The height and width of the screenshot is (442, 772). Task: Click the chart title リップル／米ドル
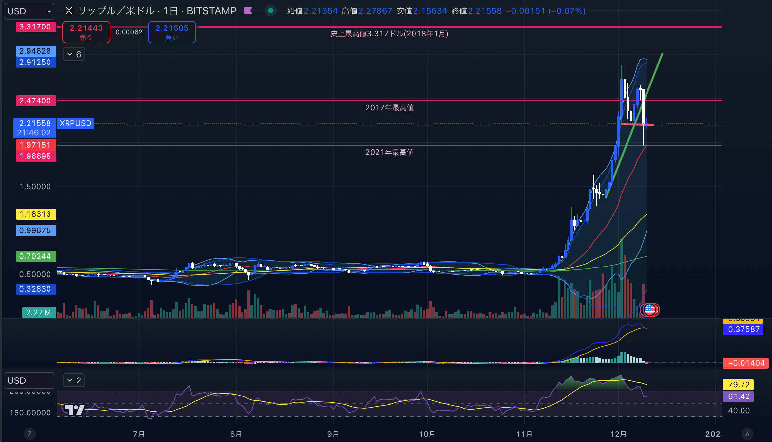116,11
